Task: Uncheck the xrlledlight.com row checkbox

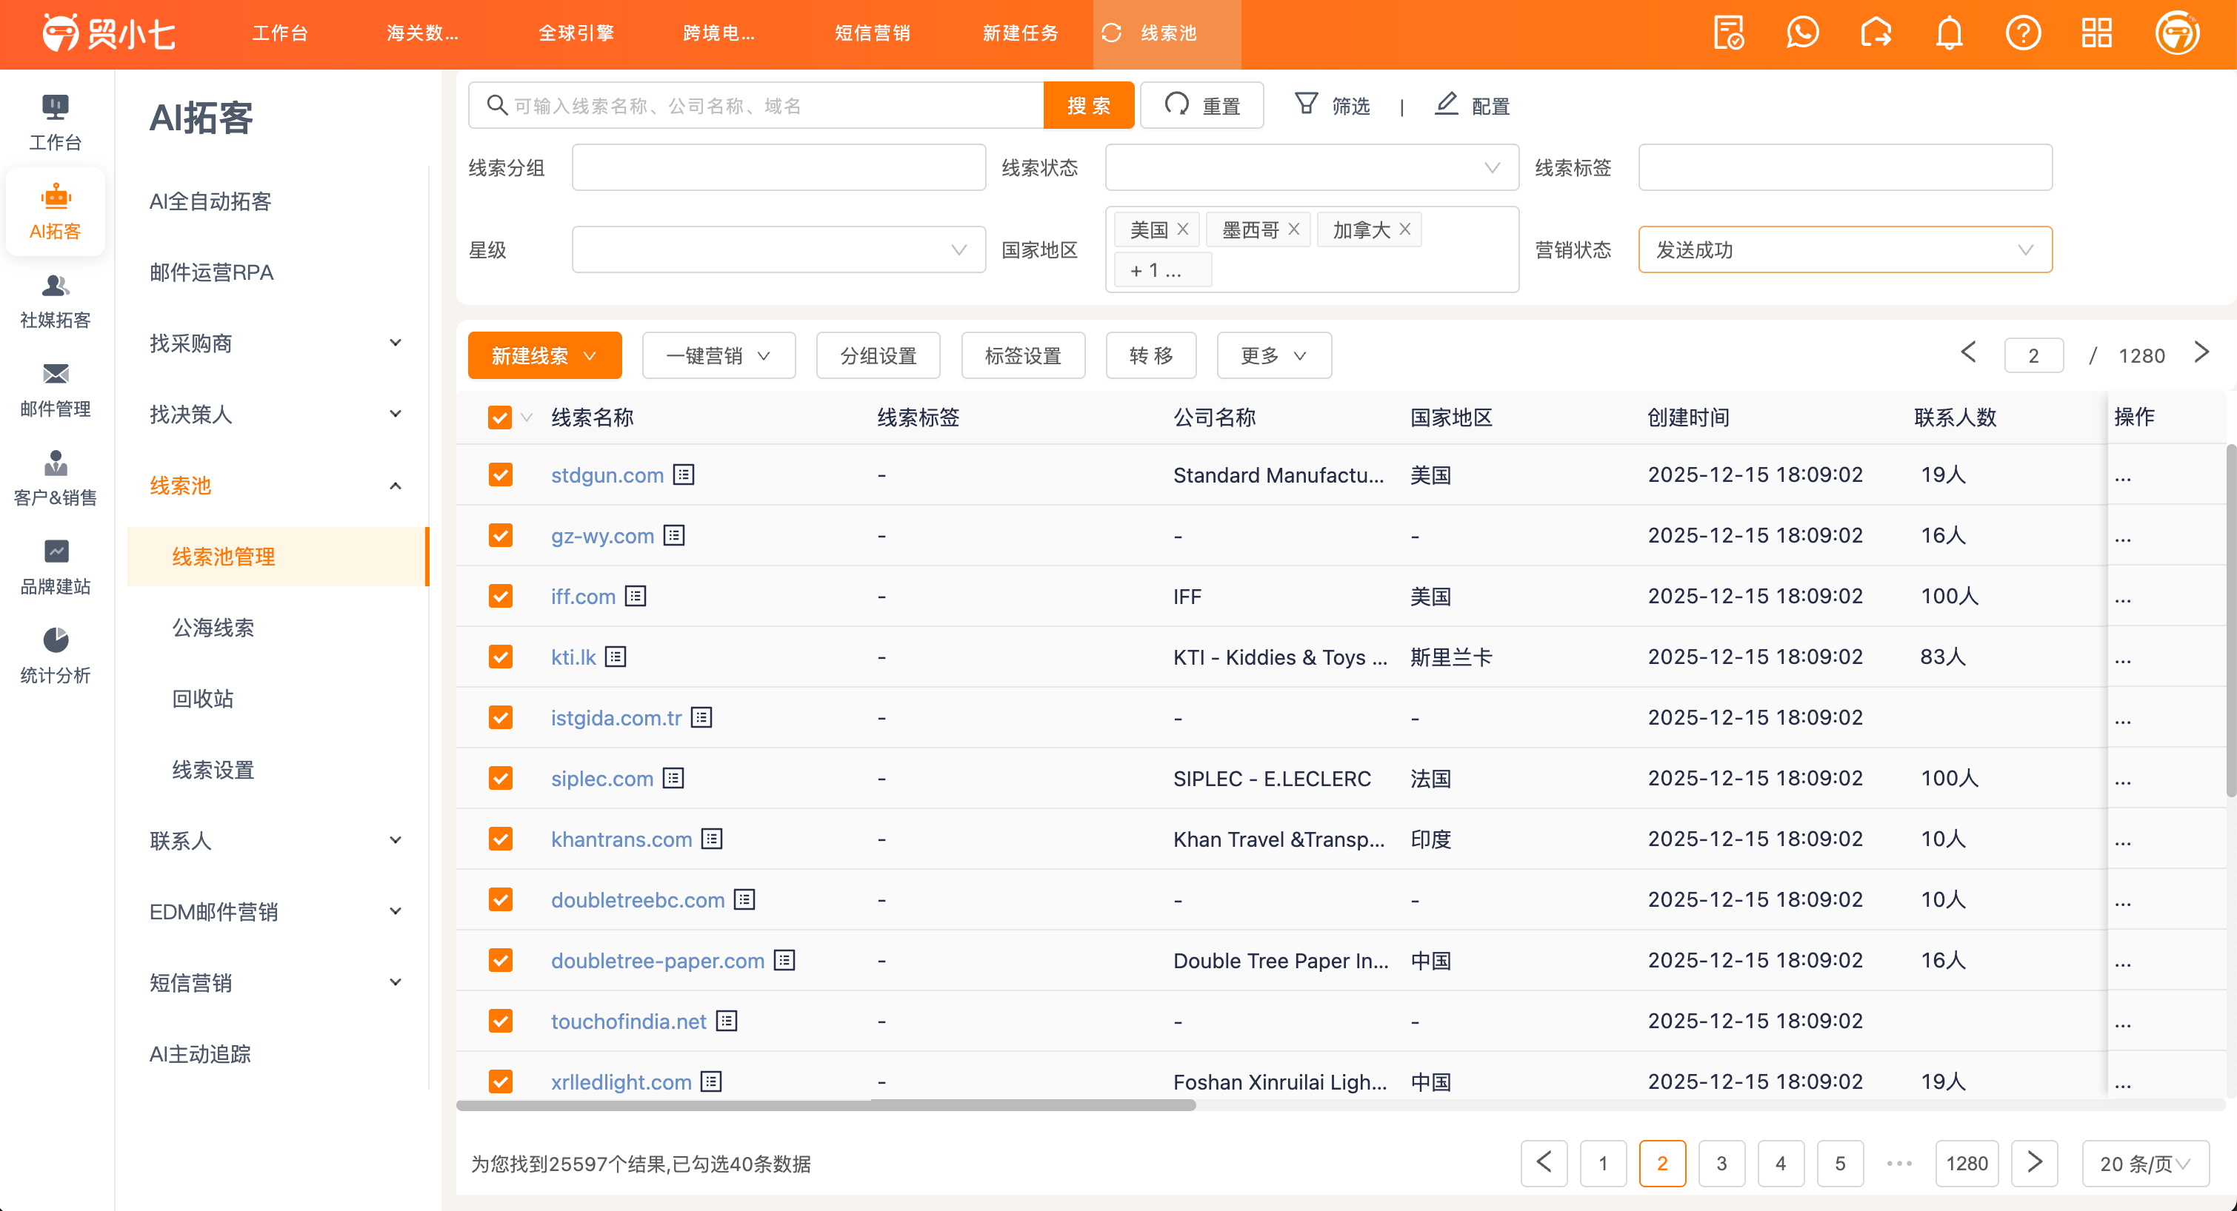Action: [500, 1082]
